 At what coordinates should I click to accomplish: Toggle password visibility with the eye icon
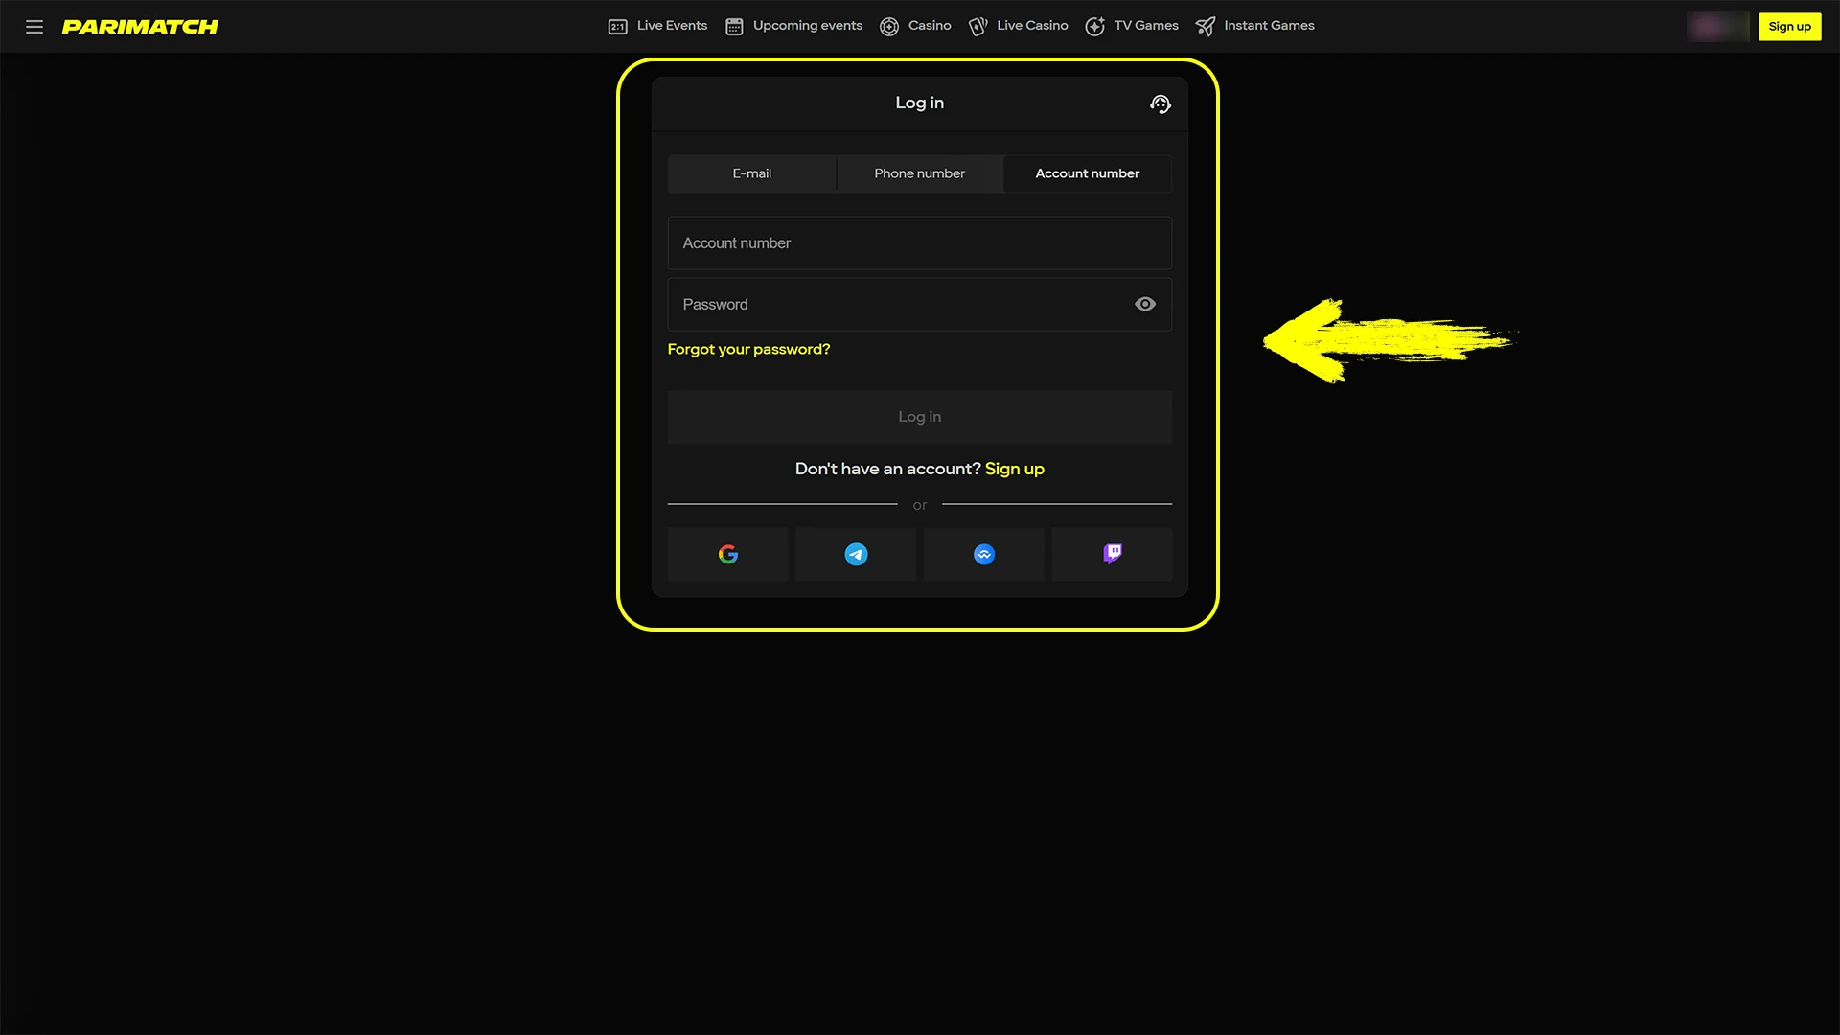1144,304
